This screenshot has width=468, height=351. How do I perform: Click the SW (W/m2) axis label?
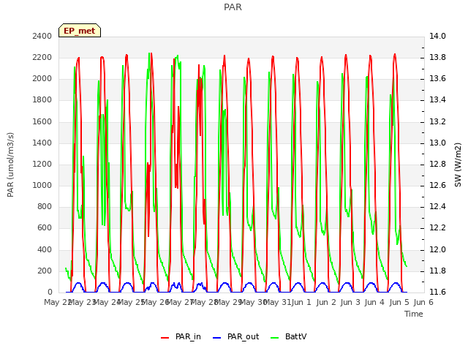pos(458,165)
